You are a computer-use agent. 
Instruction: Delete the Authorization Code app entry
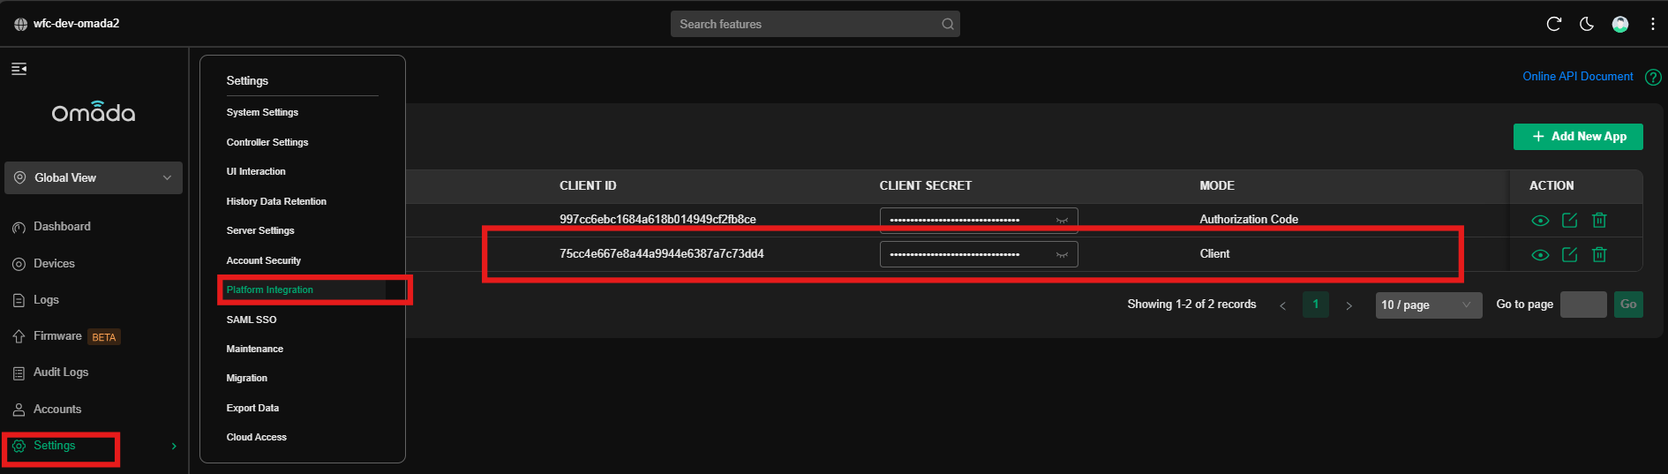tap(1599, 220)
